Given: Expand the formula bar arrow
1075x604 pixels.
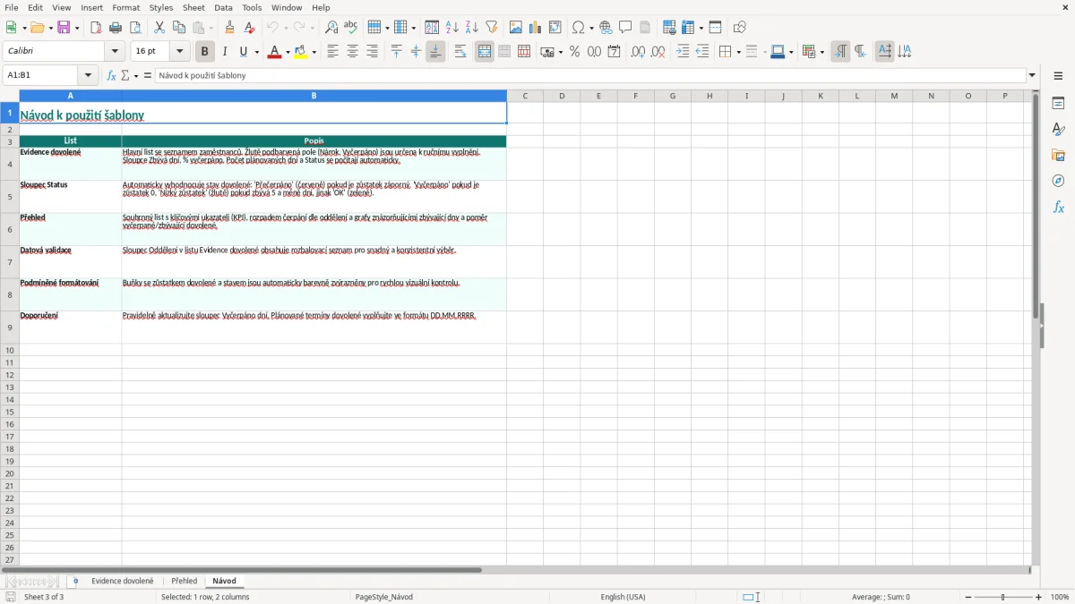Looking at the screenshot, I should (1032, 76).
